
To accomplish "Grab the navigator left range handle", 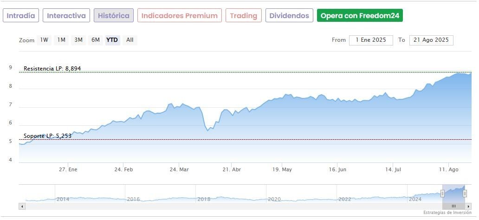I will click(x=442, y=193).
